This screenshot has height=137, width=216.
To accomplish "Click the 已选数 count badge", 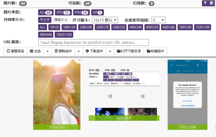I will (x=152, y=3).
